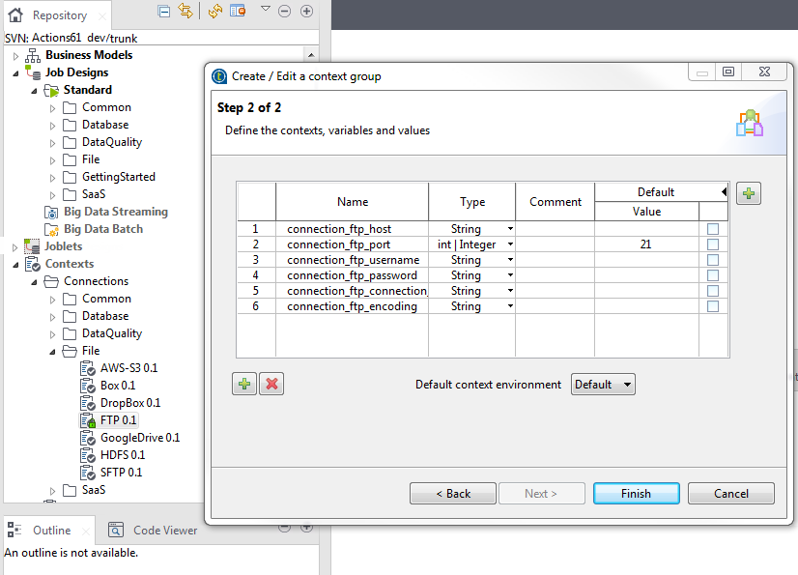The width and height of the screenshot is (798, 575).
Task: Click the value cell for connection_ftp_username
Action: [x=645, y=260]
